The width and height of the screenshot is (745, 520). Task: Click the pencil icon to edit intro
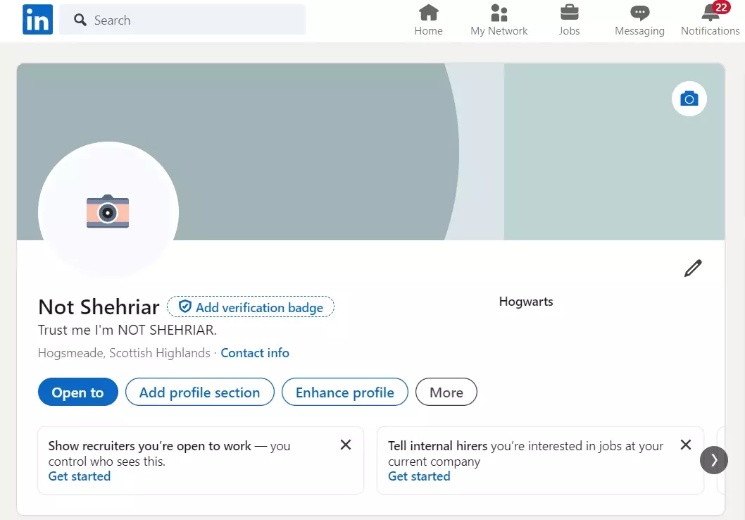(693, 268)
